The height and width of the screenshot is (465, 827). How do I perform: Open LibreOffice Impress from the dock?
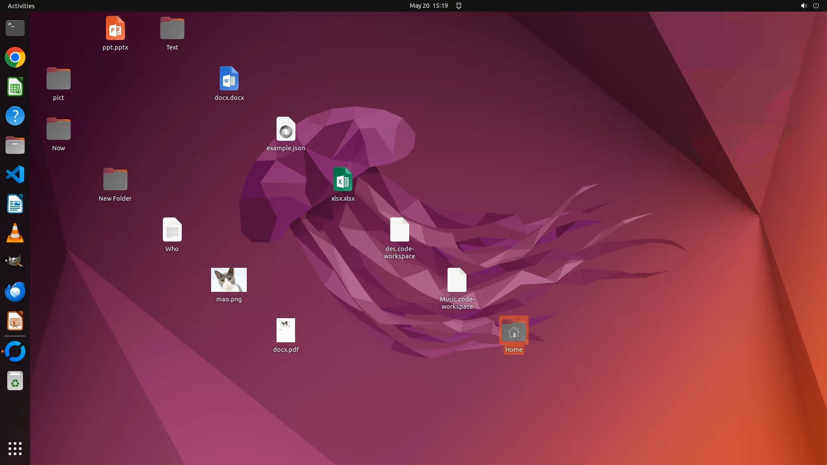point(15,321)
